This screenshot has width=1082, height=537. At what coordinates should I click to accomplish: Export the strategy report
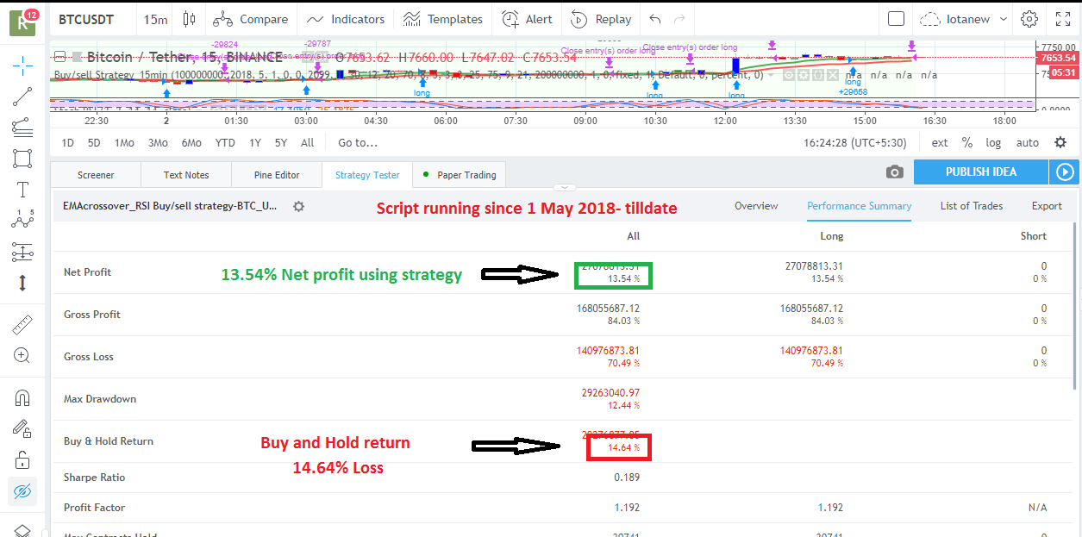point(1047,206)
